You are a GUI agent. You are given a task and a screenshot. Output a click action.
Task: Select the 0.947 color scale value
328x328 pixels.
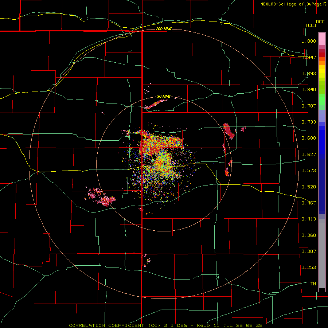[309, 57]
